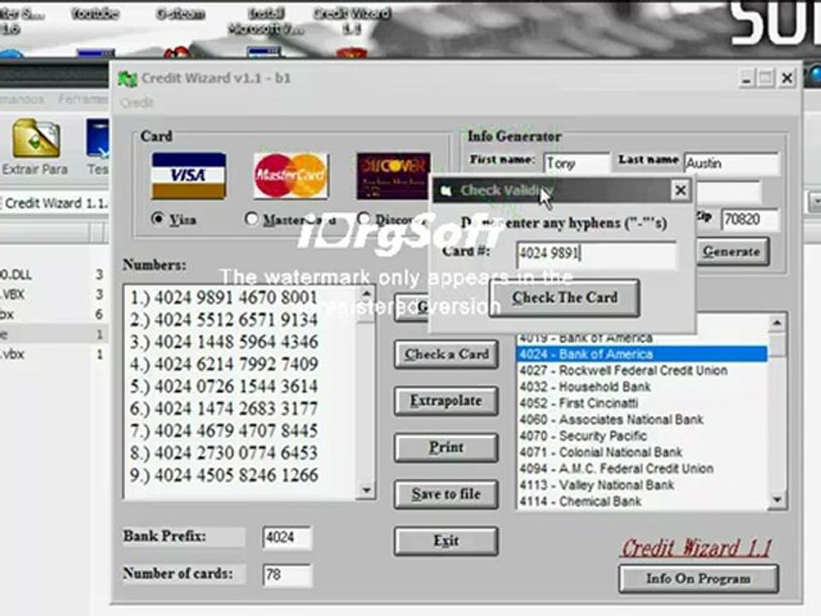
Task: Select '4032 - Household Bank' entry
Action: [x=642, y=387]
